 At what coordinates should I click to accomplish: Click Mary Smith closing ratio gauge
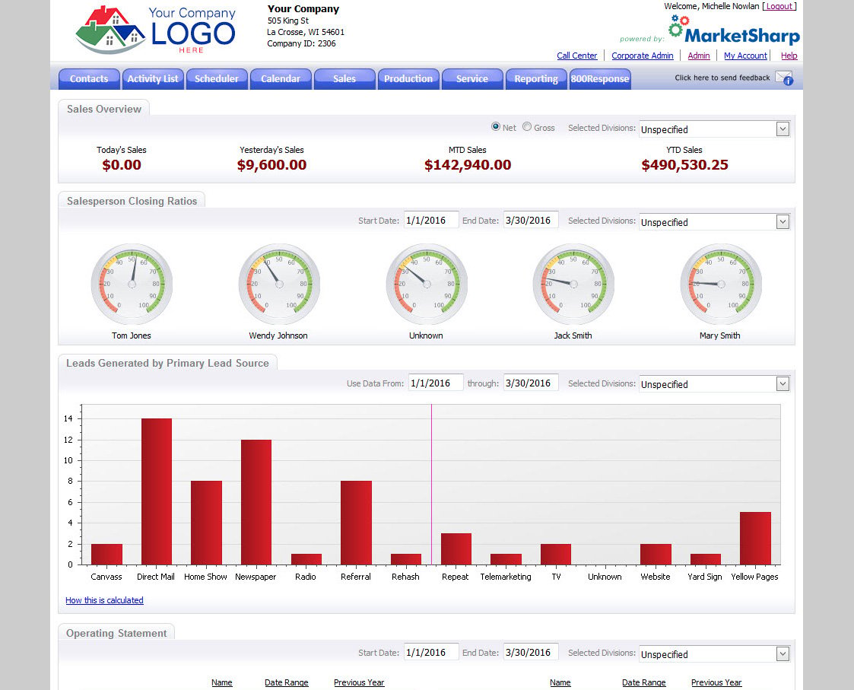721,284
